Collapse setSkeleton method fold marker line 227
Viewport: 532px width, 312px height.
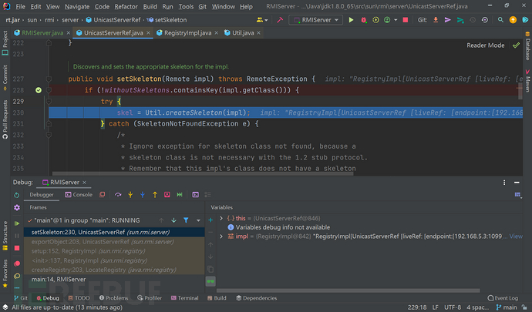pos(49,79)
